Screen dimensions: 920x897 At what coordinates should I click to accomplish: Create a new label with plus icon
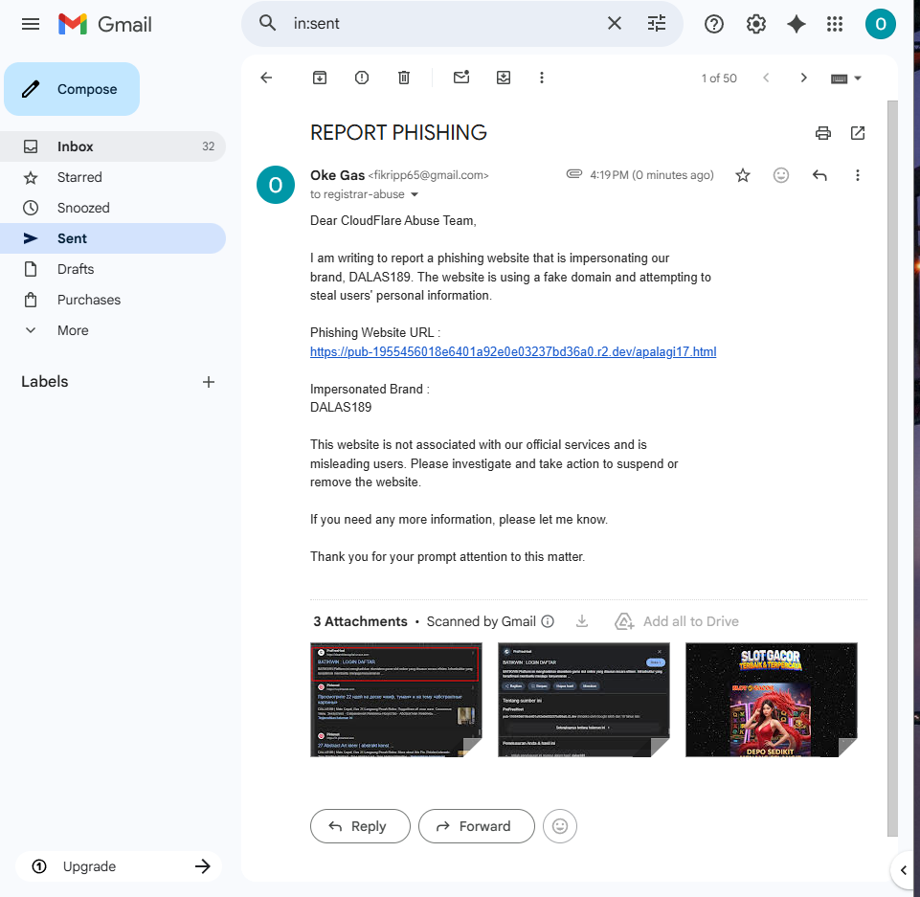(x=209, y=383)
